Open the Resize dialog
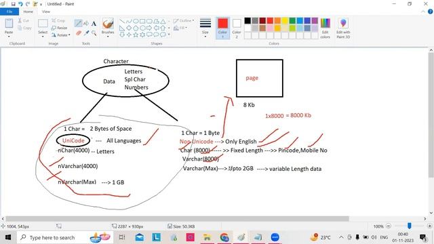This screenshot has width=434, height=244. coord(59,28)
